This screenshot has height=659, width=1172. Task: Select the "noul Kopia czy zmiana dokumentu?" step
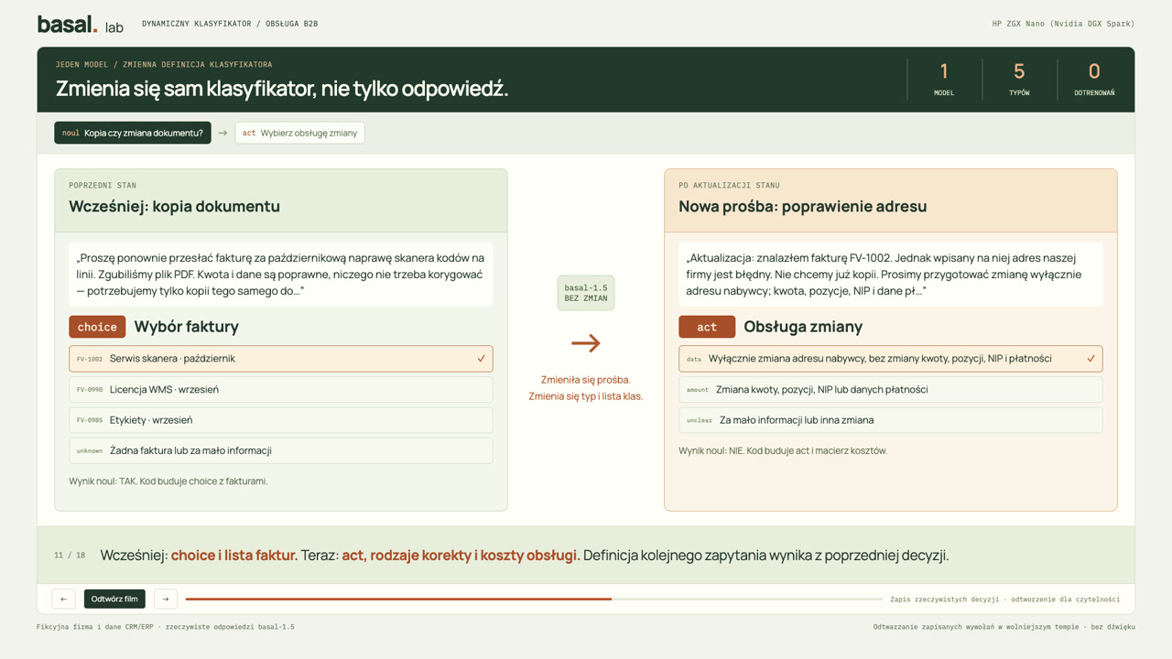pos(133,133)
